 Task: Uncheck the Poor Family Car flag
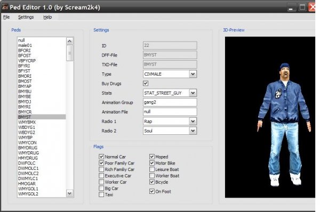point(101,163)
